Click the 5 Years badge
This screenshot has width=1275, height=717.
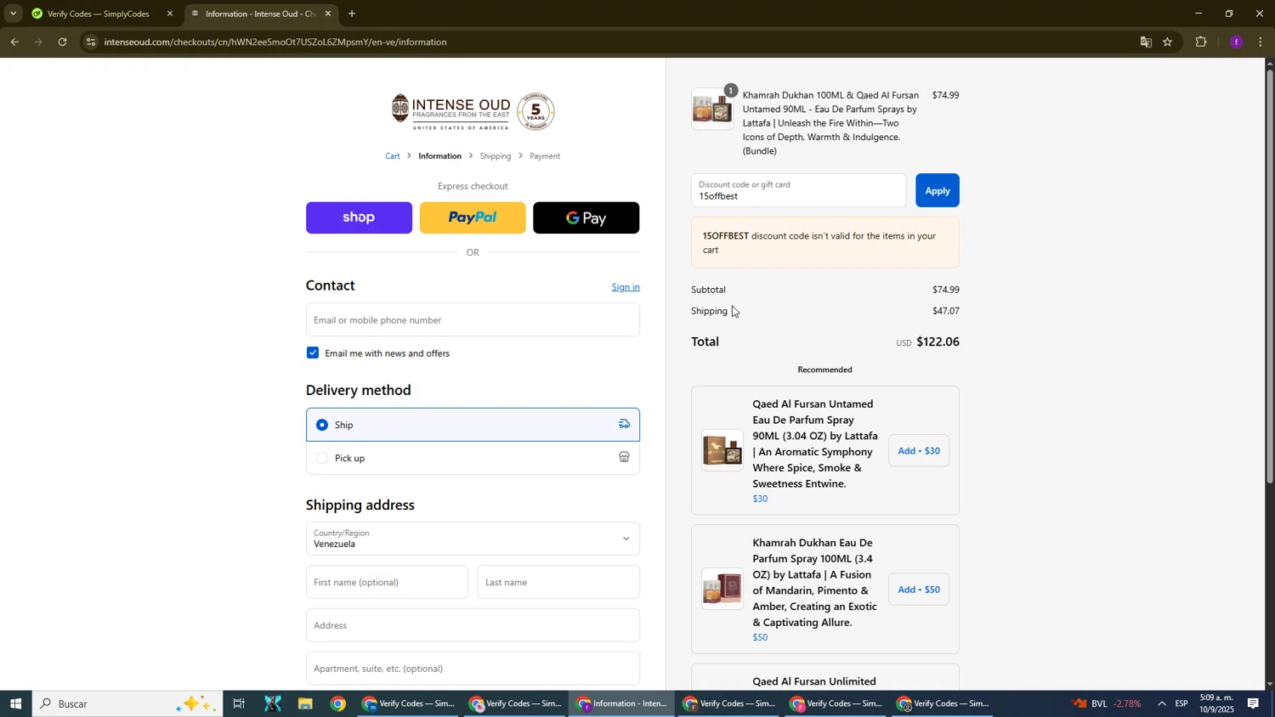tap(536, 111)
